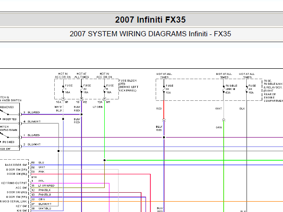Click pin "1 BLU/RED" label
This screenshot has height=212, width=283.
tap(32, 135)
